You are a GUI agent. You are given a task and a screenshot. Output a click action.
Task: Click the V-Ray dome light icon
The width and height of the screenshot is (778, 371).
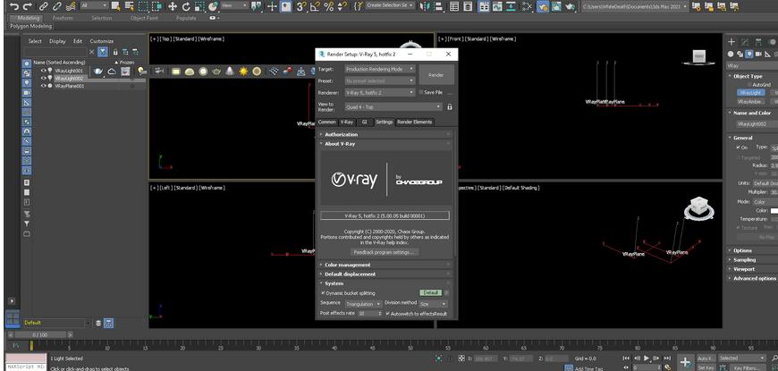tap(189, 72)
